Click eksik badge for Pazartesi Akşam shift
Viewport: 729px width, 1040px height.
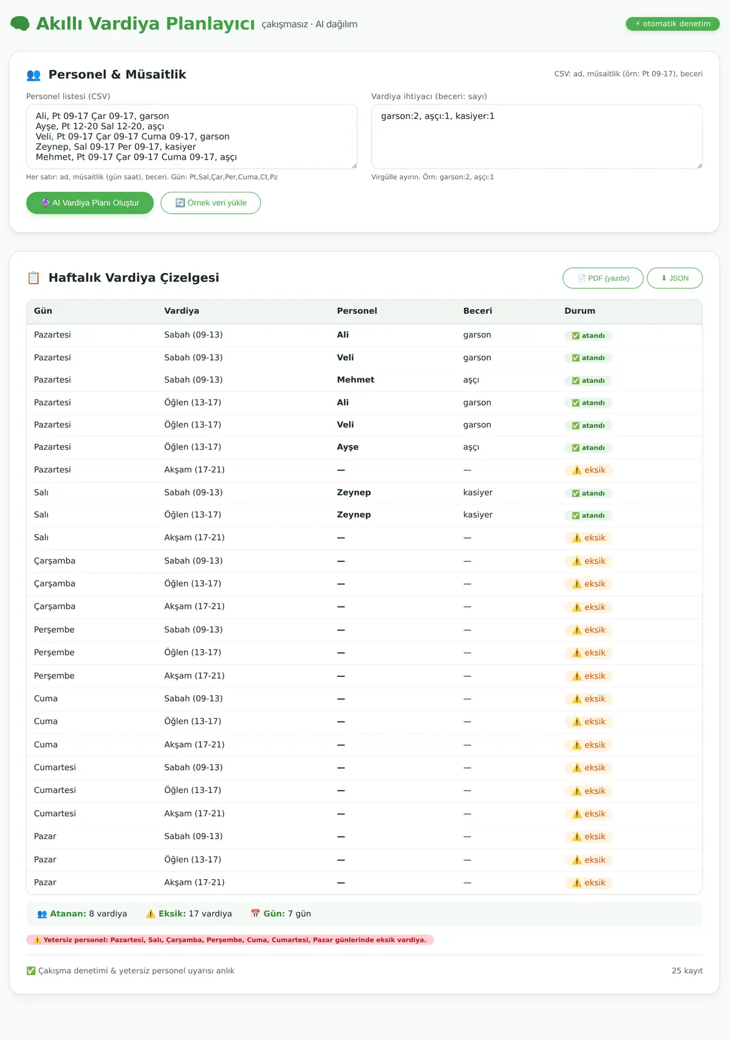click(589, 470)
